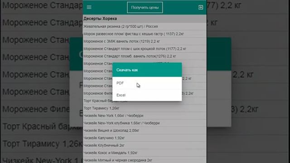Open the hamburger menu icon
Screen dimensions: 290x163
click(89, 7)
